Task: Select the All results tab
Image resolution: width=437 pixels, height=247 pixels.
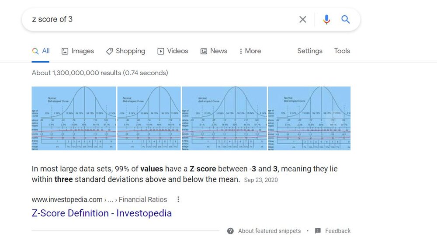Action: (x=41, y=51)
